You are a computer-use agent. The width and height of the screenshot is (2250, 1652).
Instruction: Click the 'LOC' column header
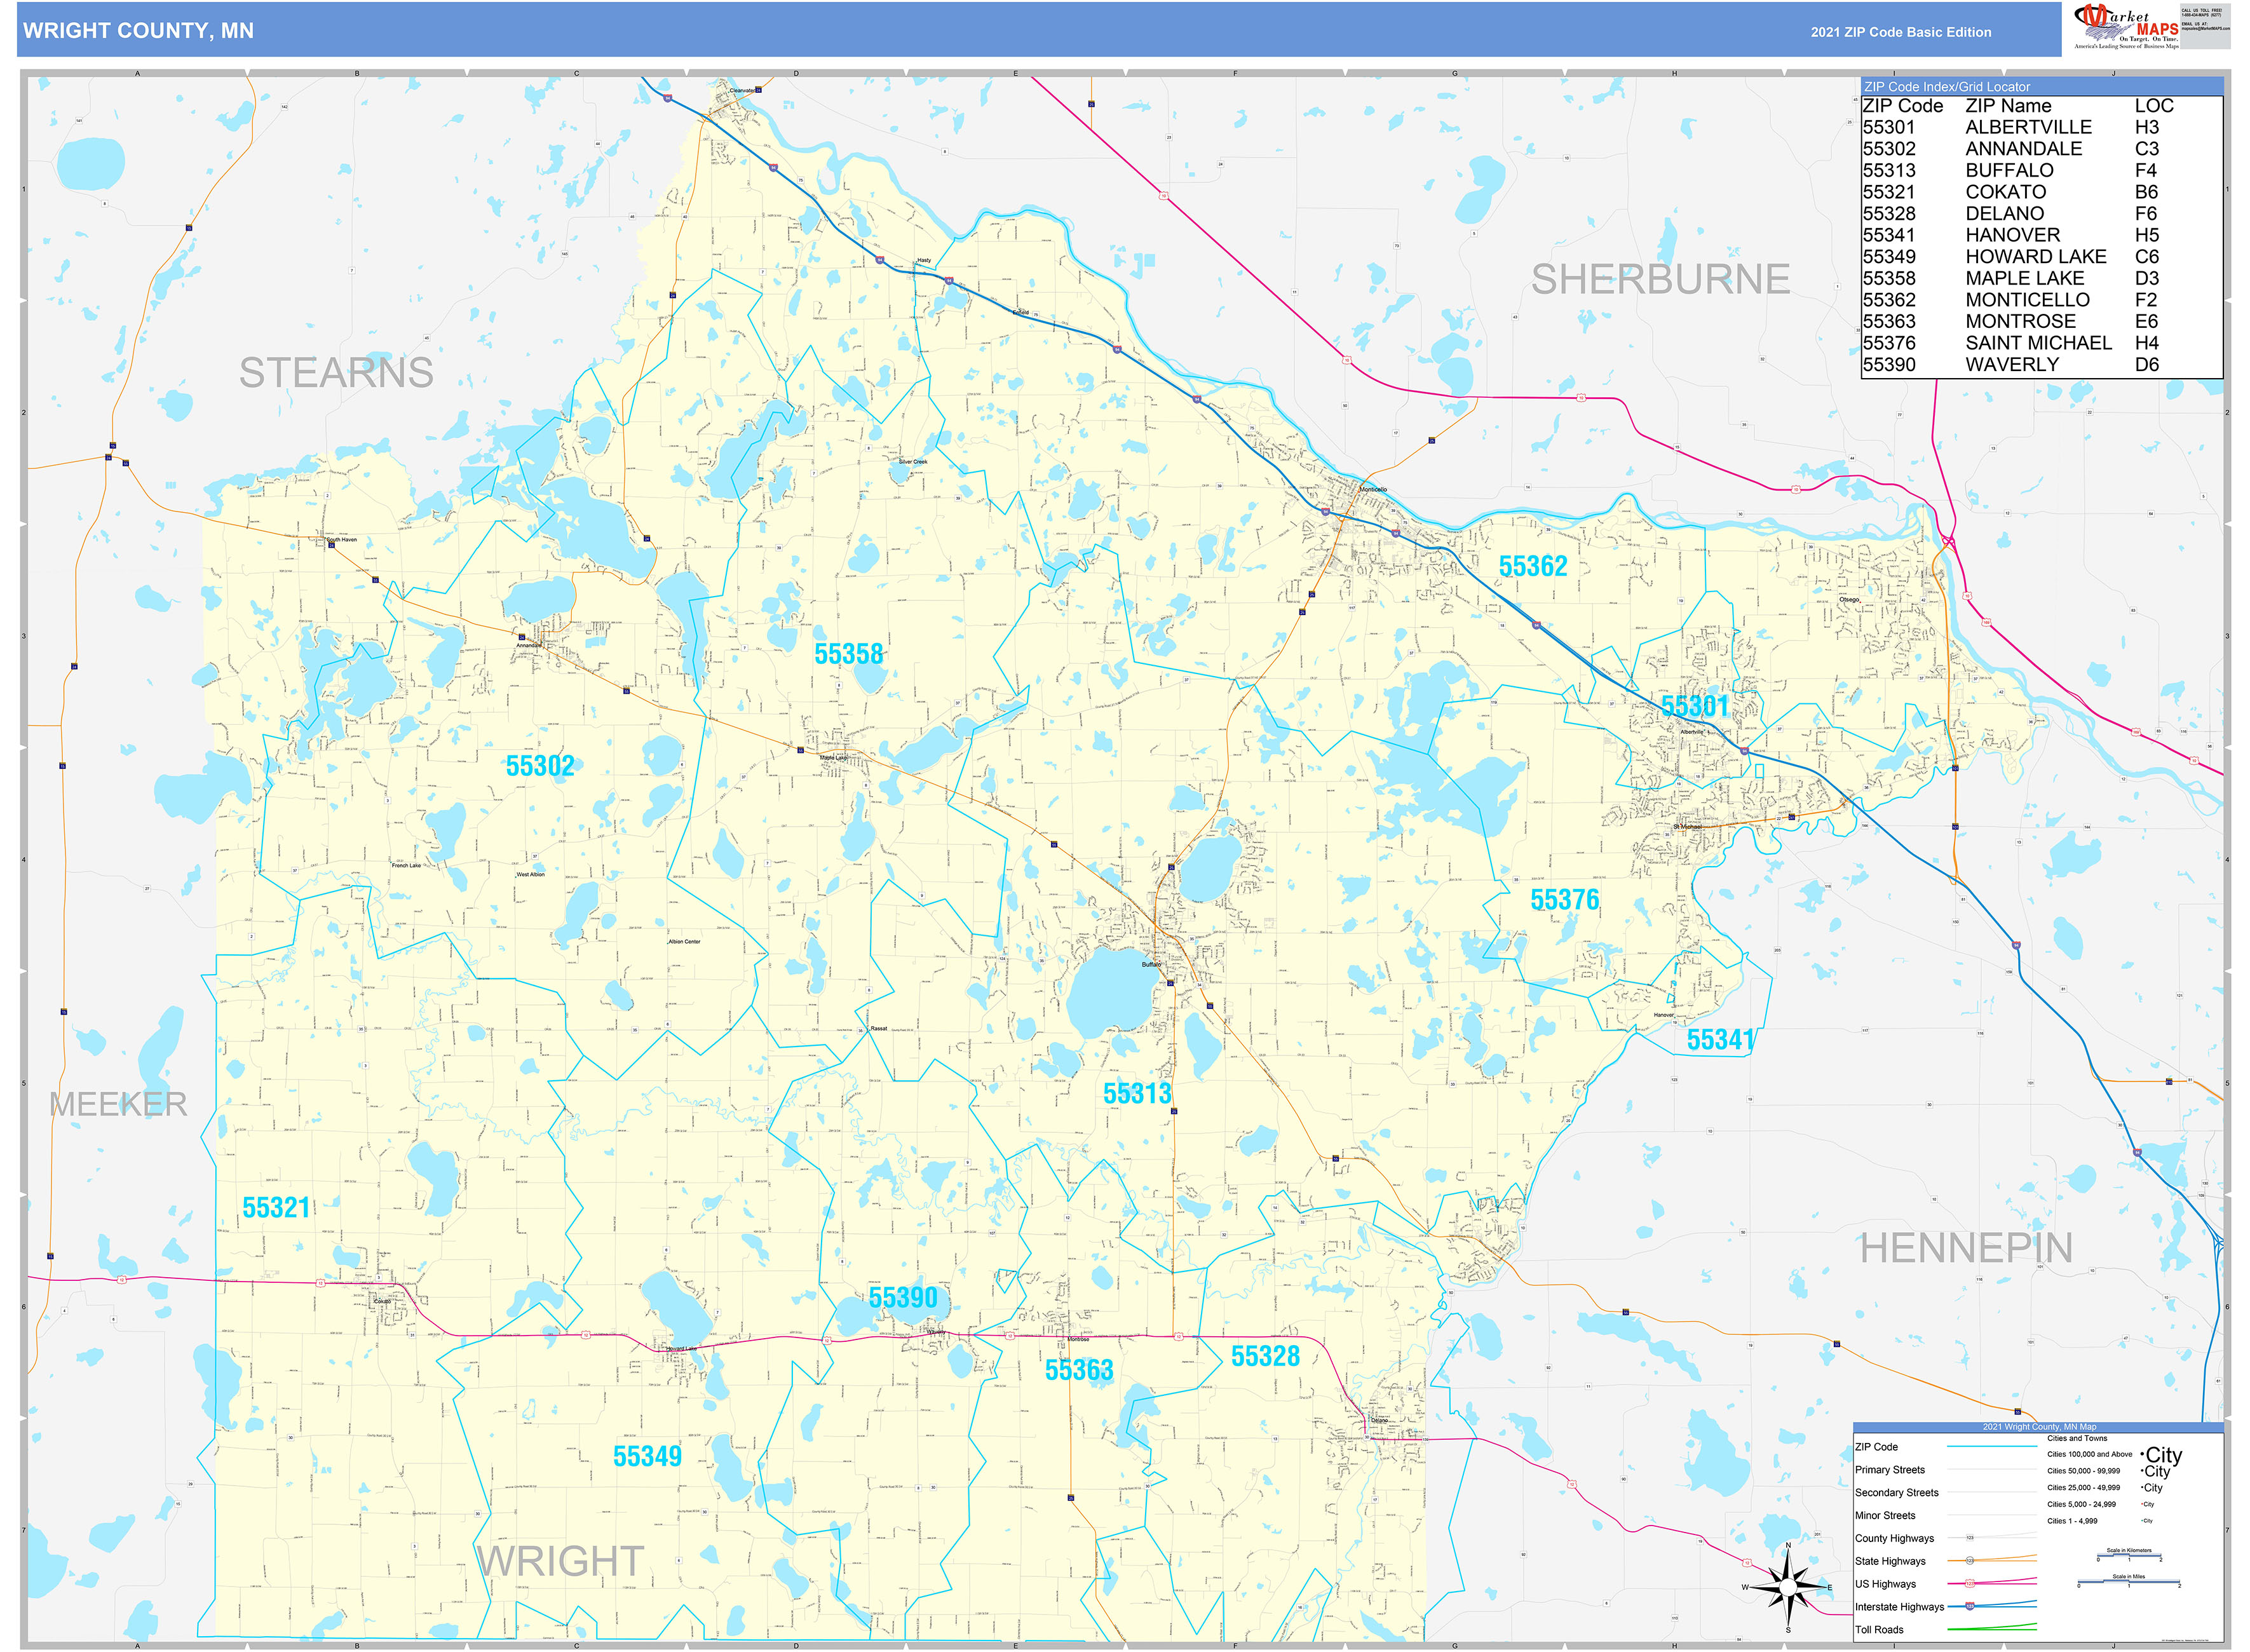pyautogui.click(x=2154, y=106)
